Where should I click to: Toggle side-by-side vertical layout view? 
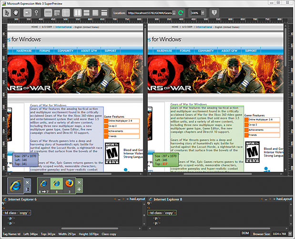pos(79,12)
